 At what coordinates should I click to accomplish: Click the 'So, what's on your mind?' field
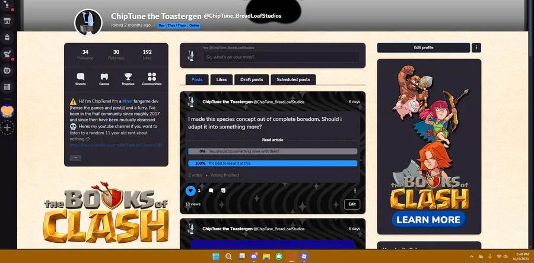281,57
